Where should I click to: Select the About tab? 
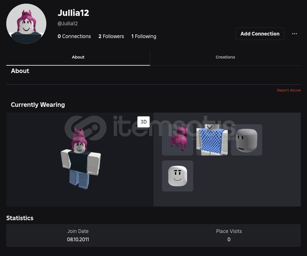pyautogui.click(x=78, y=57)
